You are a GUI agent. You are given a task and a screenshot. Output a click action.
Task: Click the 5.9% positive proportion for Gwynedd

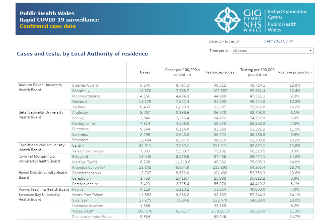tap(295, 135)
